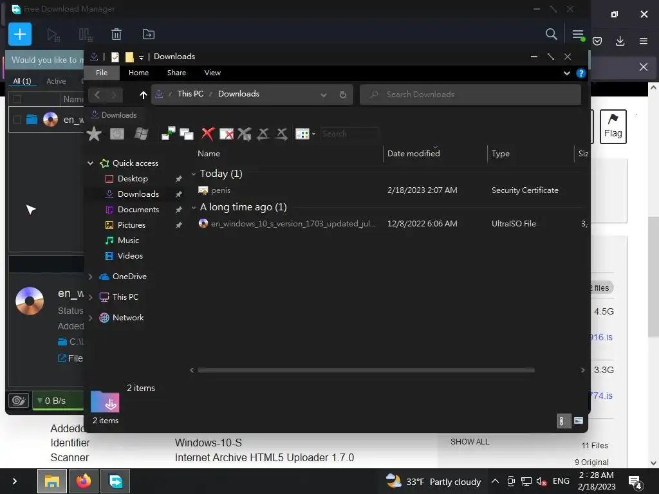
Task: Click the gray X with folder icon
Action: point(244,134)
